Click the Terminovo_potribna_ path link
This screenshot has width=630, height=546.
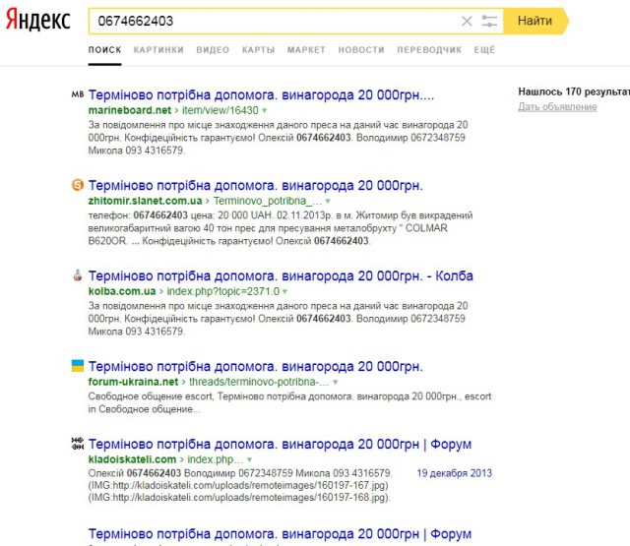pyautogui.click(x=267, y=201)
